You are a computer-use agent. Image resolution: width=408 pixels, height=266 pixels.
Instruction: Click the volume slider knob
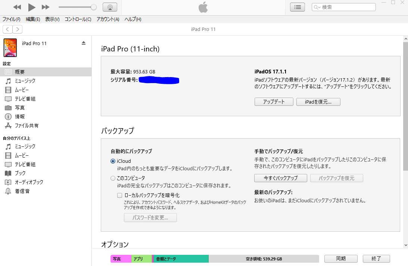(94, 7)
